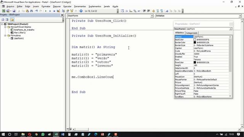The image size is (244, 137).
Task: Stop execution with the reset icon
Action: coord(54,11)
